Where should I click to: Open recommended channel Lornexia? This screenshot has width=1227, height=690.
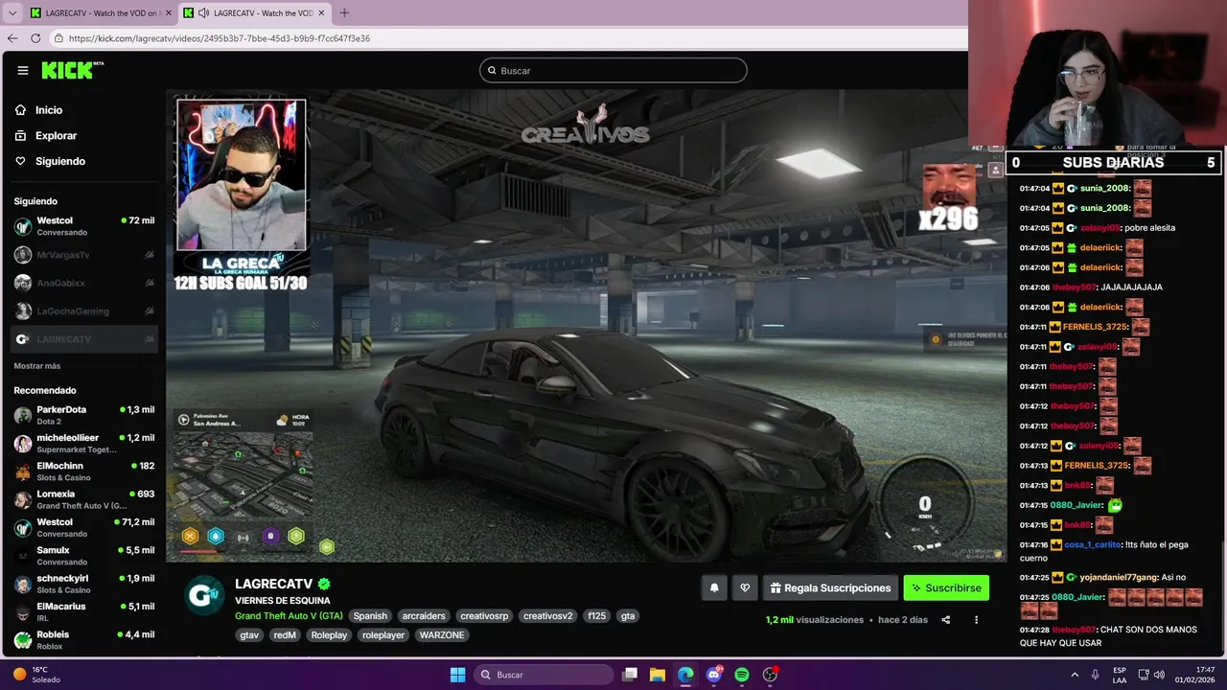[x=84, y=499]
